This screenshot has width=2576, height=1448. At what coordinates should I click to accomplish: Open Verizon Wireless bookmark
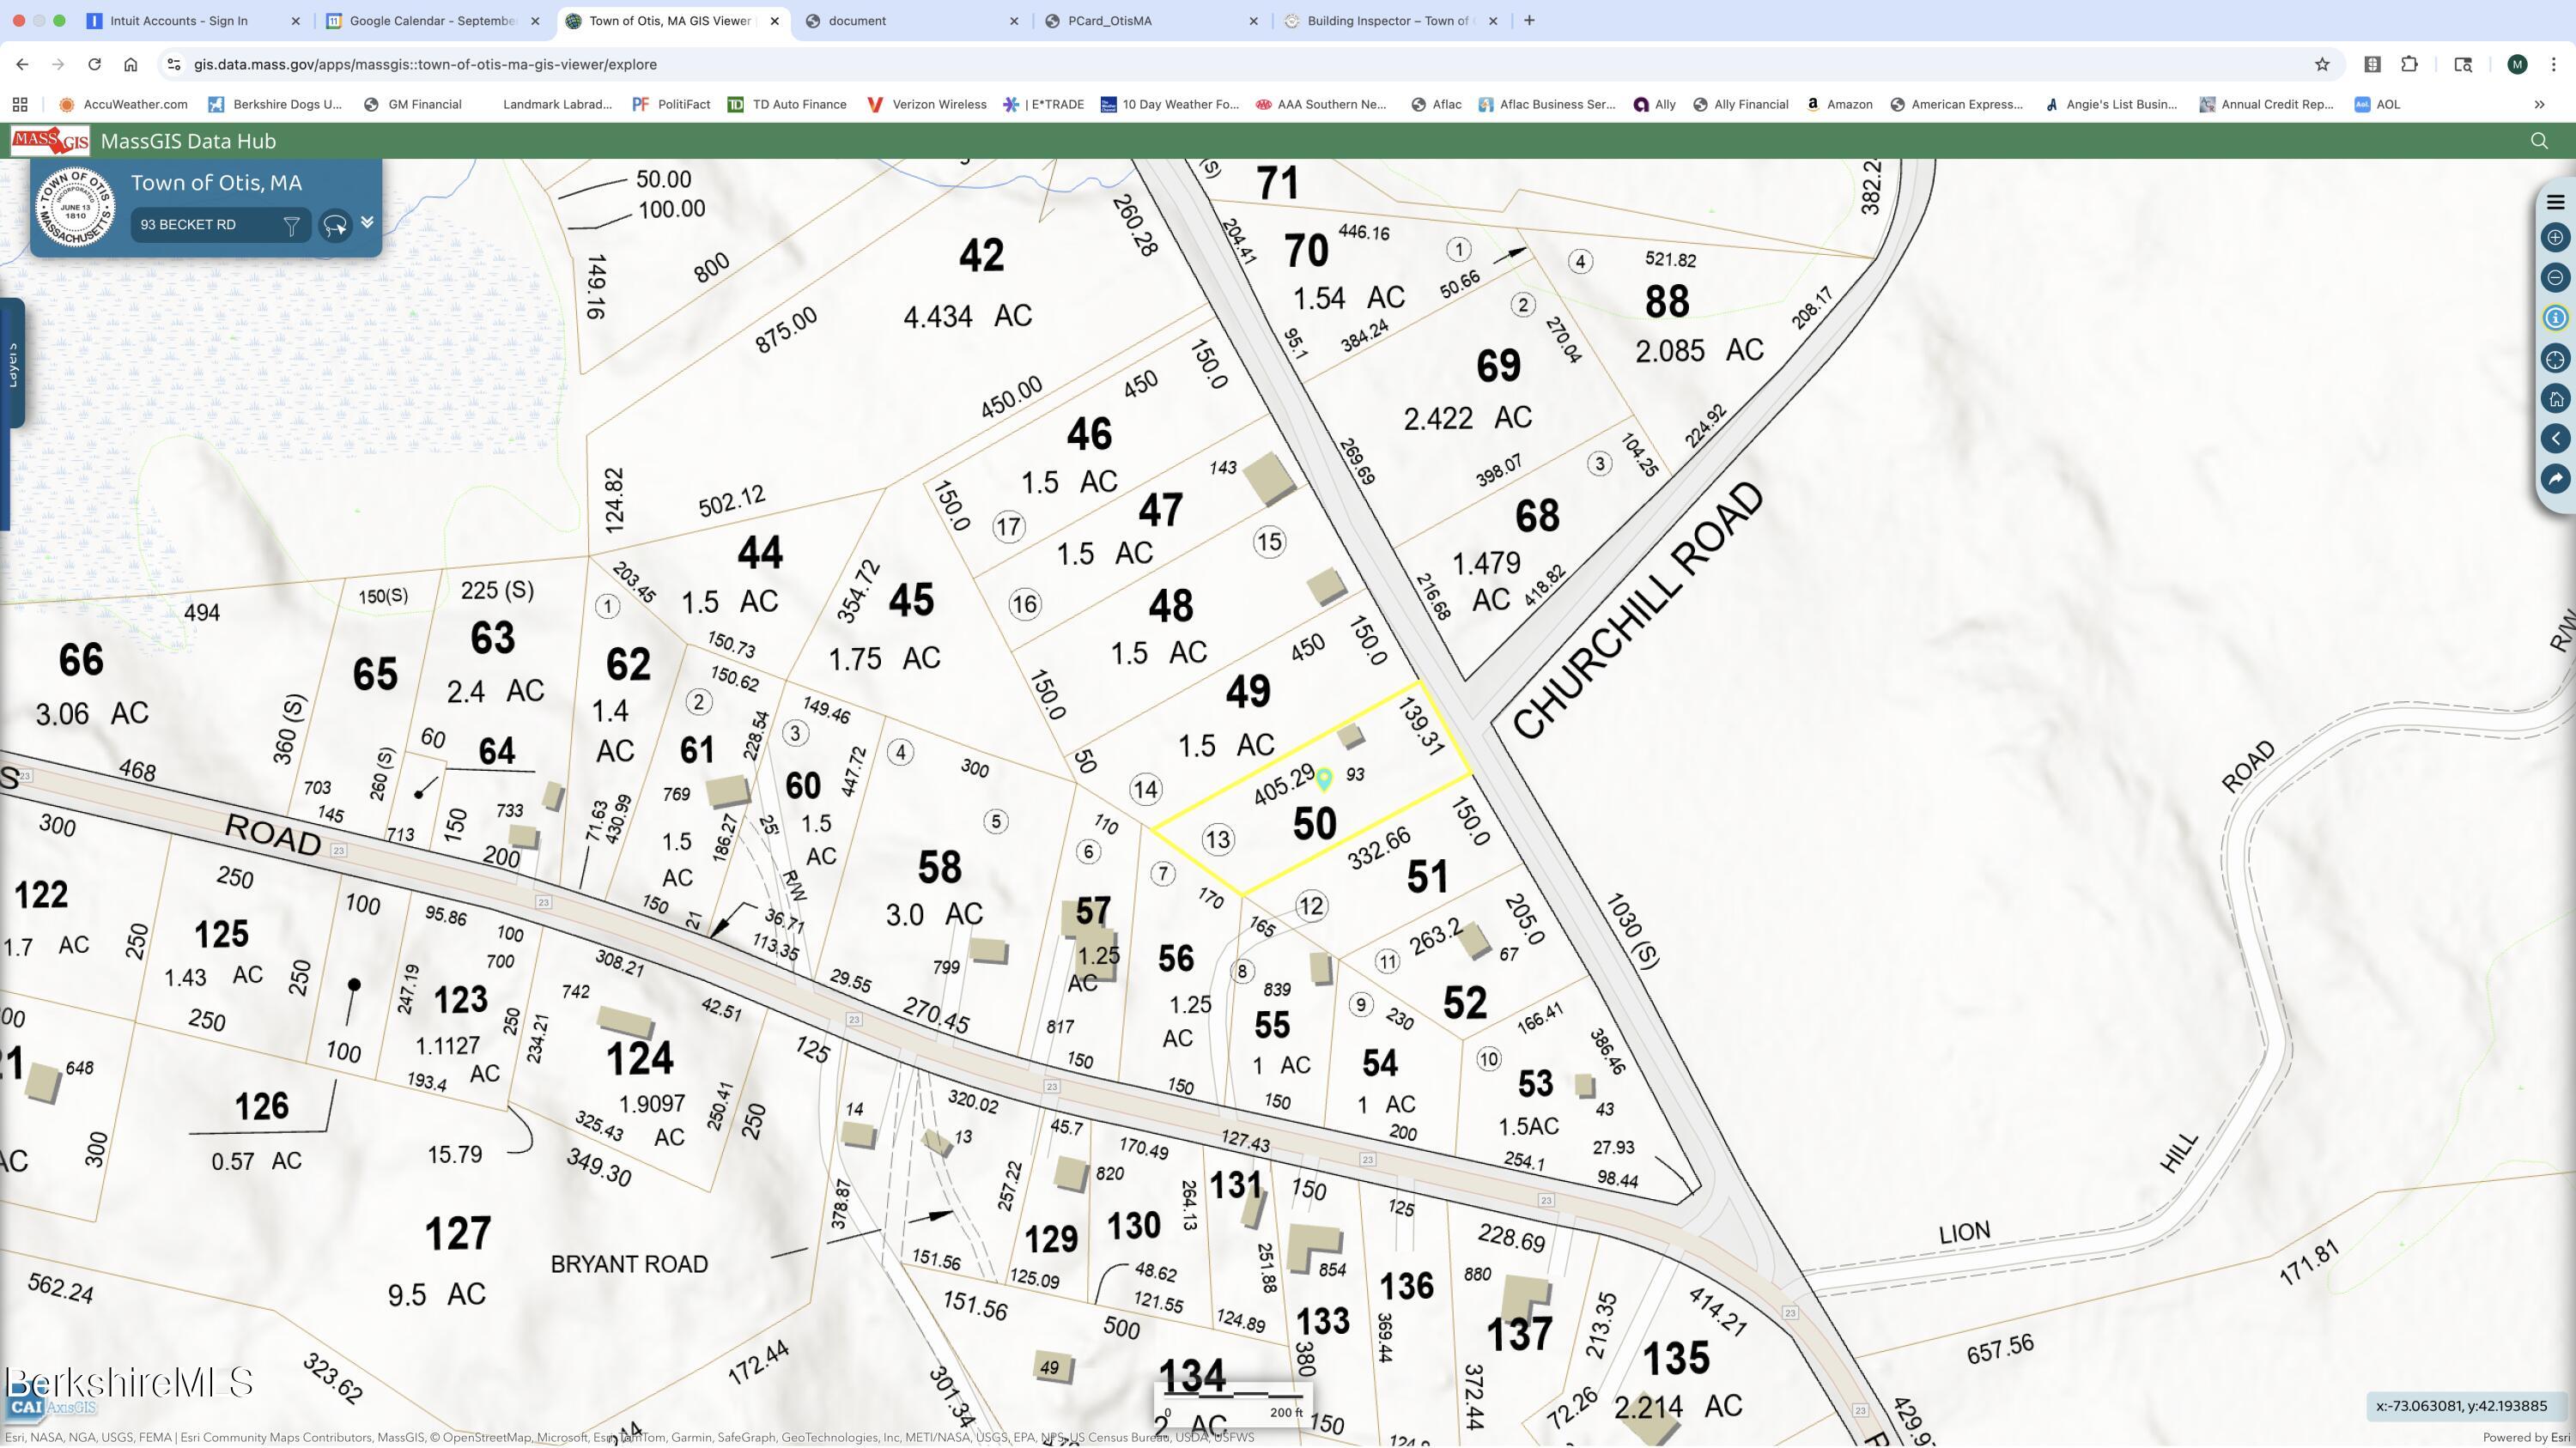click(x=927, y=104)
